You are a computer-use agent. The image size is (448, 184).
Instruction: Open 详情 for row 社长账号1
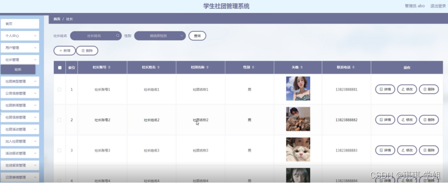(x=385, y=89)
